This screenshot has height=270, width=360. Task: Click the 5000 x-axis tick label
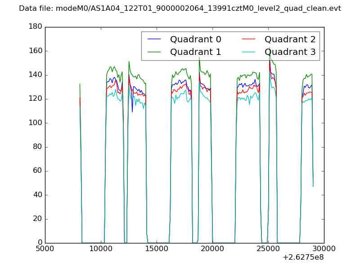pyautogui.click(x=45, y=249)
